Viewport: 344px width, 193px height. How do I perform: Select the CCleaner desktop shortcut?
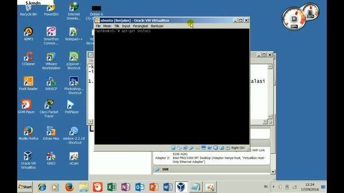click(28, 58)
